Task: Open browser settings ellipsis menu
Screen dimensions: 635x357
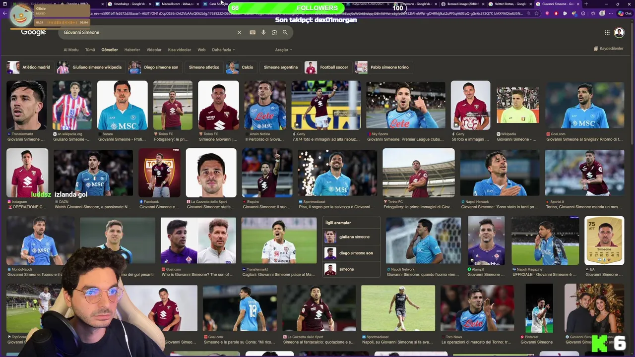Action: tap(611, 13)
